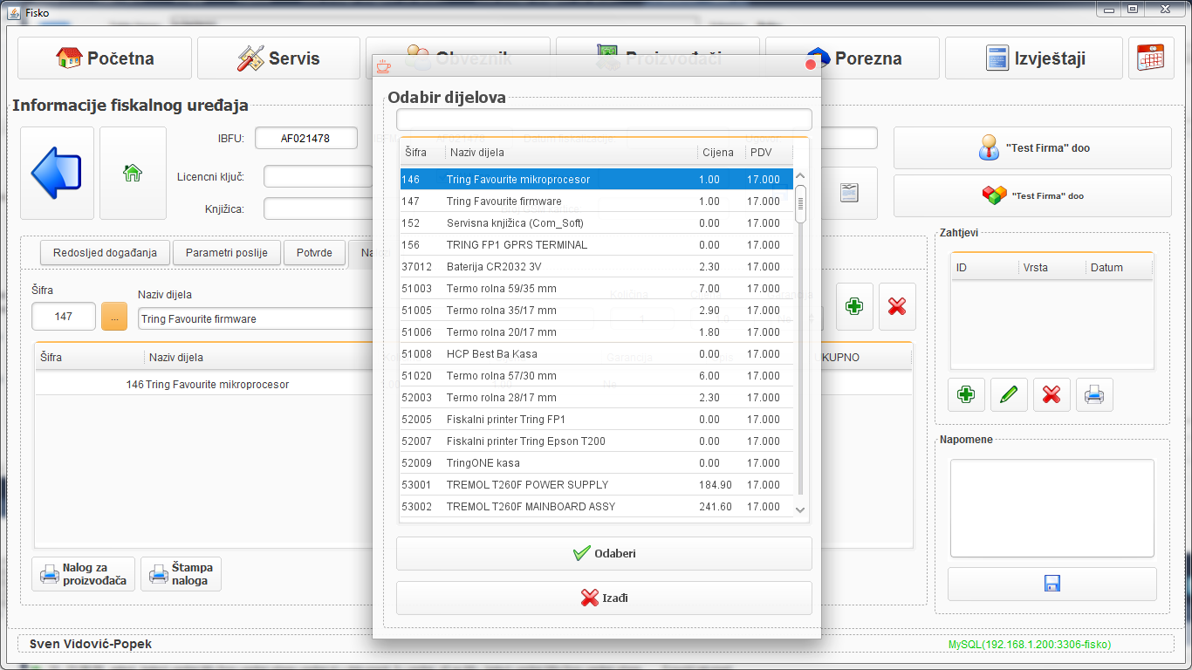The width and height of the screenshot is (1192, 670).
Task: Select row 146 Tring Favourite mikroprocesor in dialog
Action: [596, 179]
